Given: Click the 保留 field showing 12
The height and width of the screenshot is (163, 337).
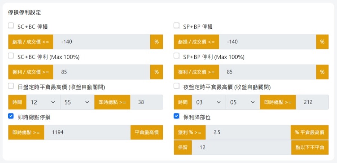Looking at the screenshot, I should point(241,148).
